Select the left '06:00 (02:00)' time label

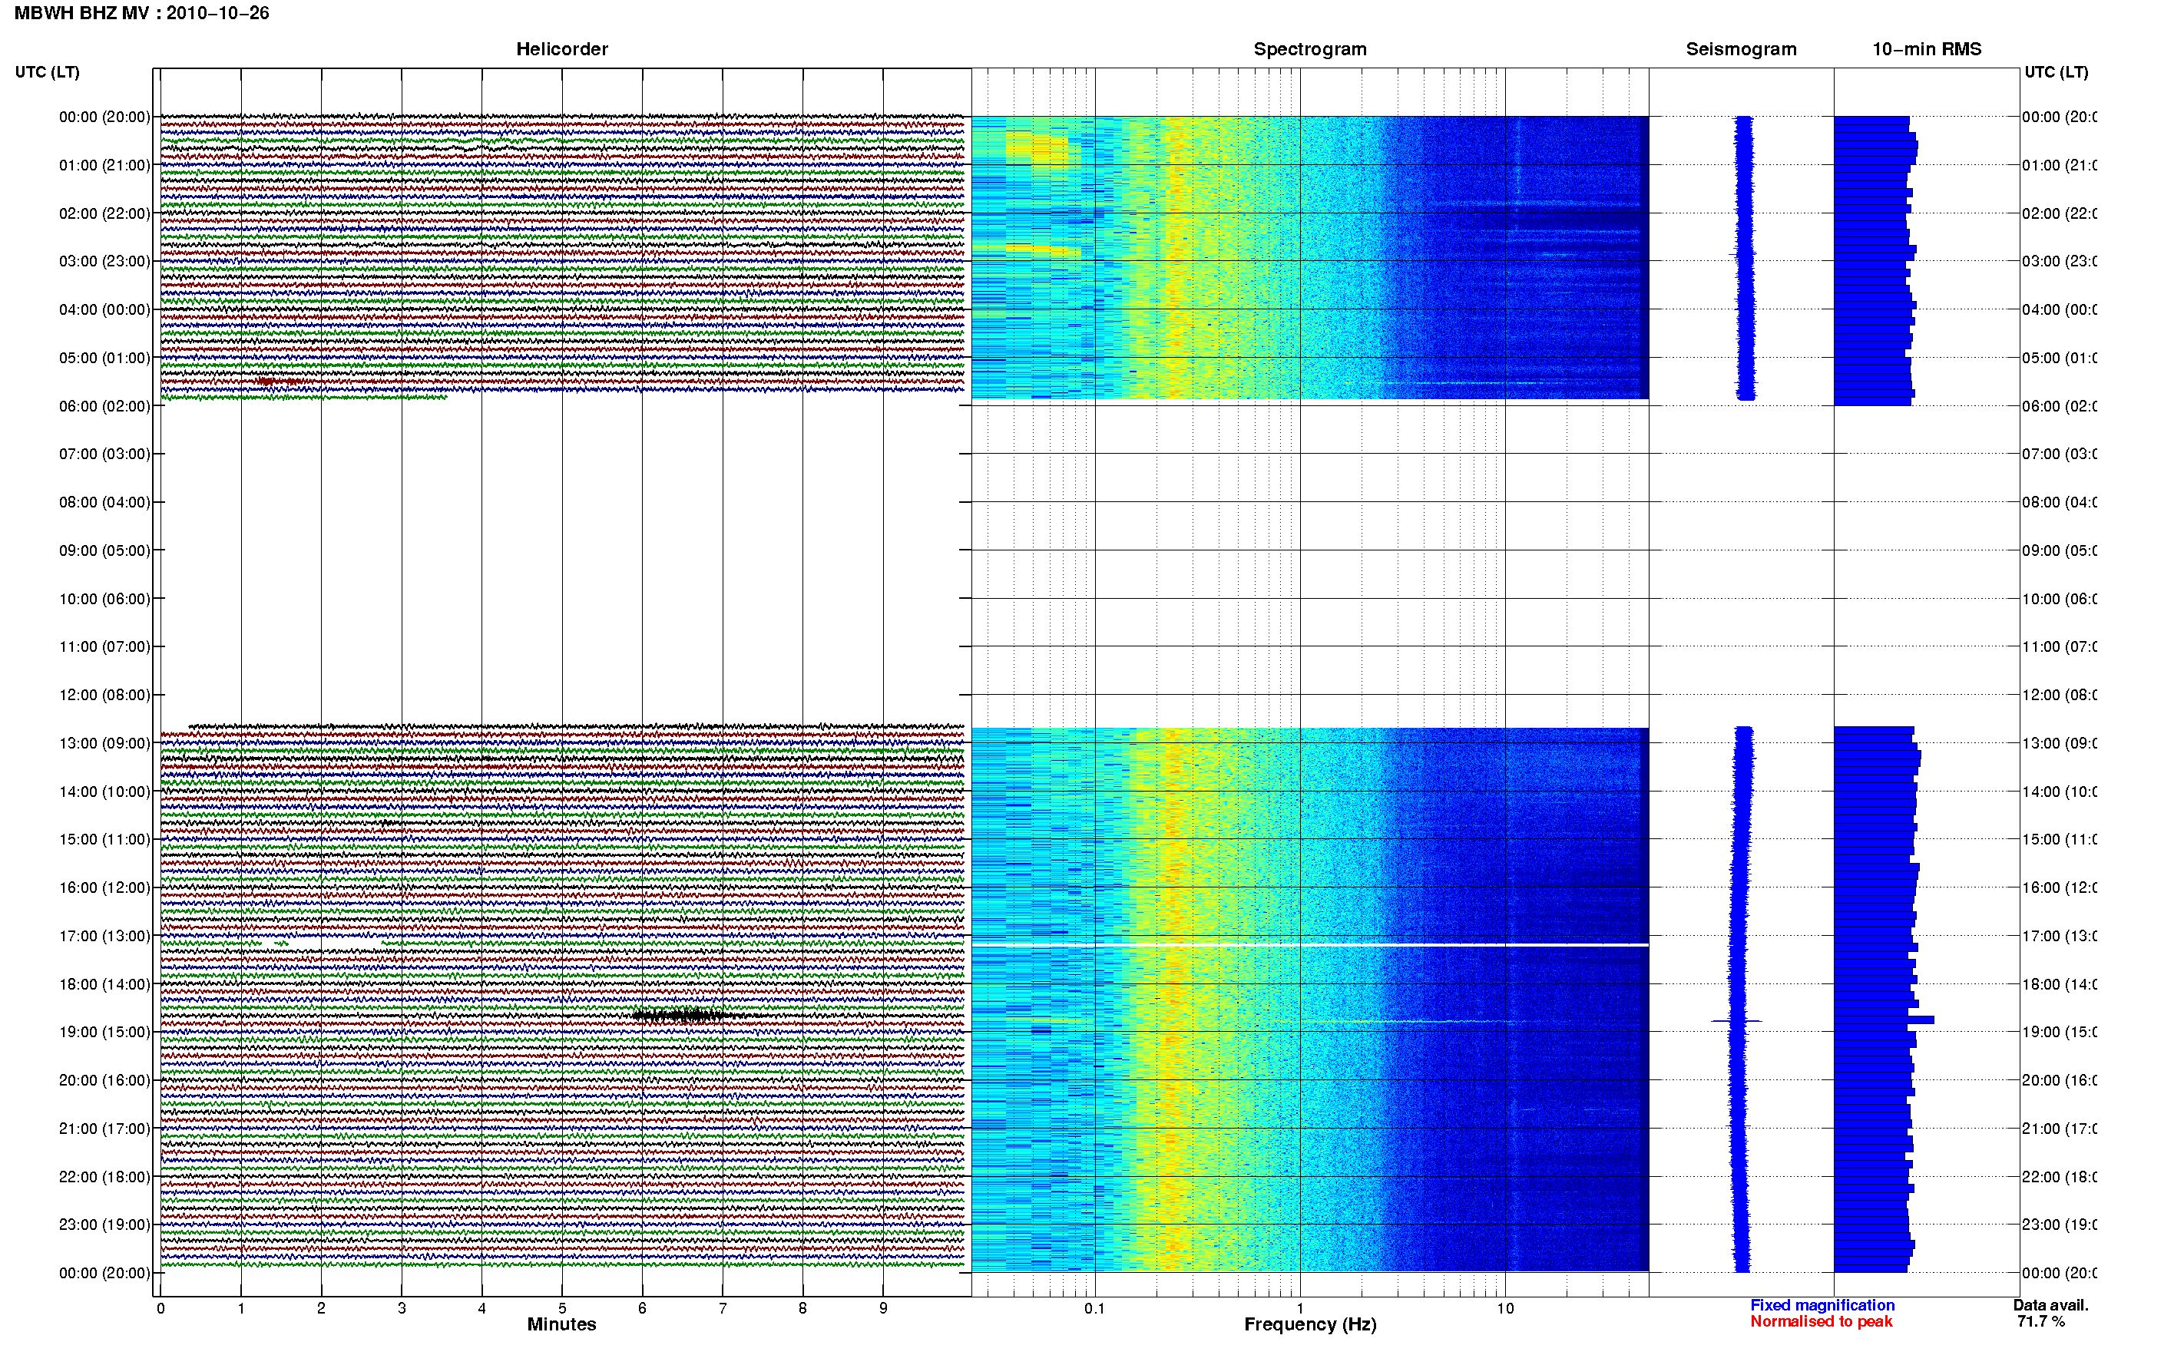(x=104, y=406)
